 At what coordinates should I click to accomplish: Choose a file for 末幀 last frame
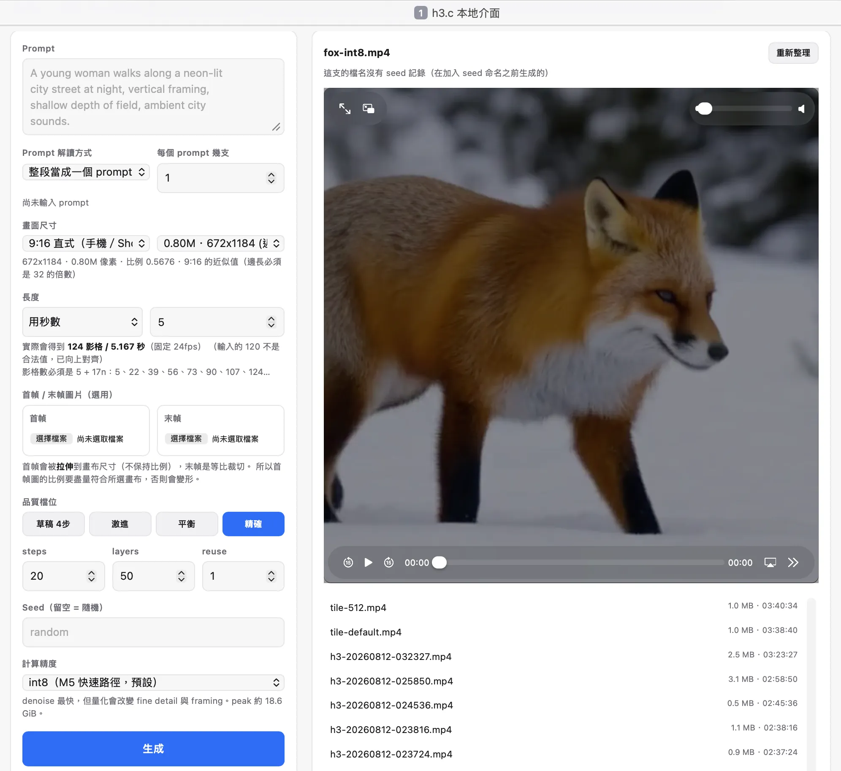pyautogui.click(x=186, y=439)
